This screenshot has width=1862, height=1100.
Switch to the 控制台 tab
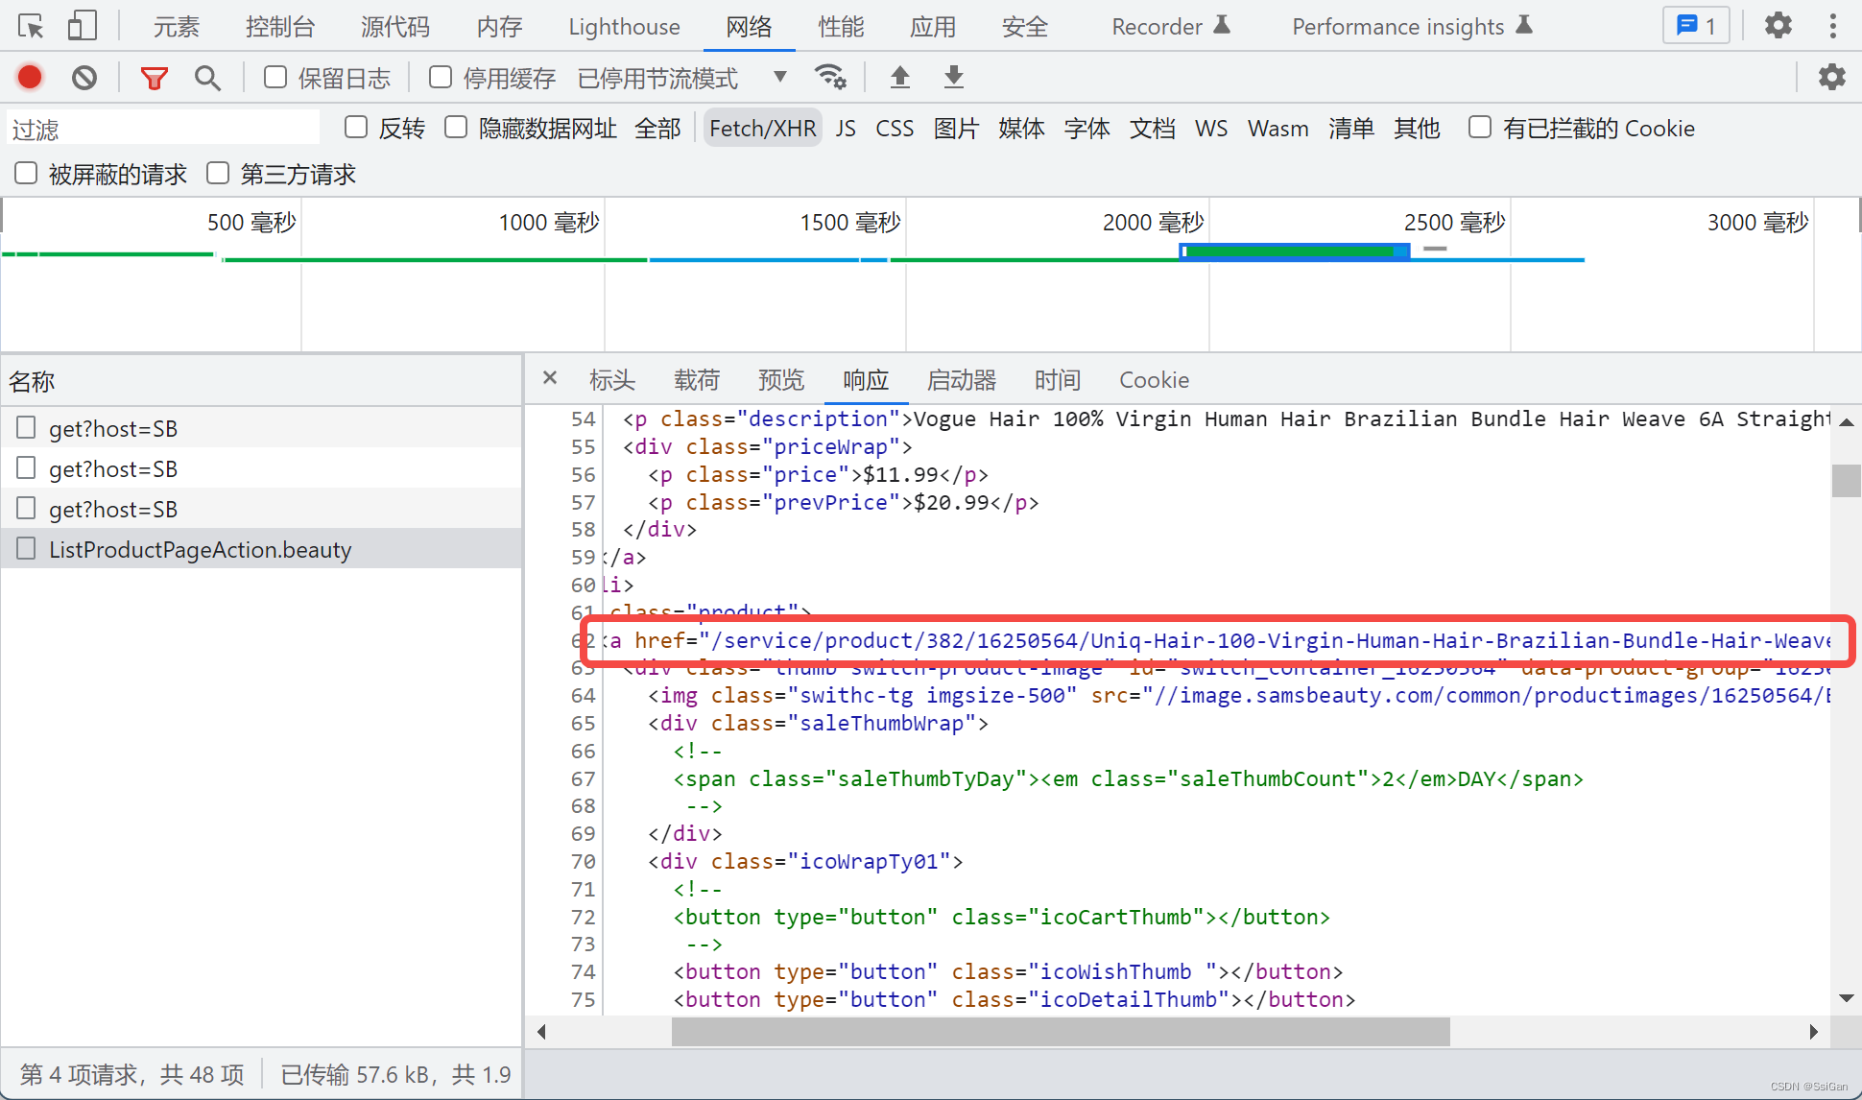[x=279, y=27]
